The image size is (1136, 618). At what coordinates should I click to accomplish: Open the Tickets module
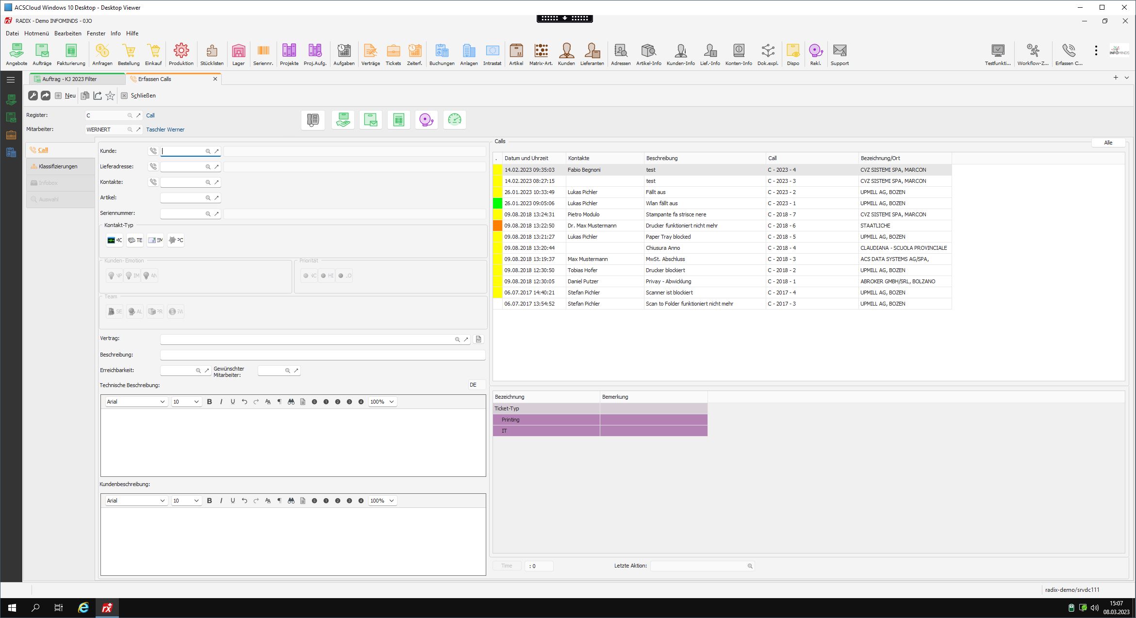[393, 54]
